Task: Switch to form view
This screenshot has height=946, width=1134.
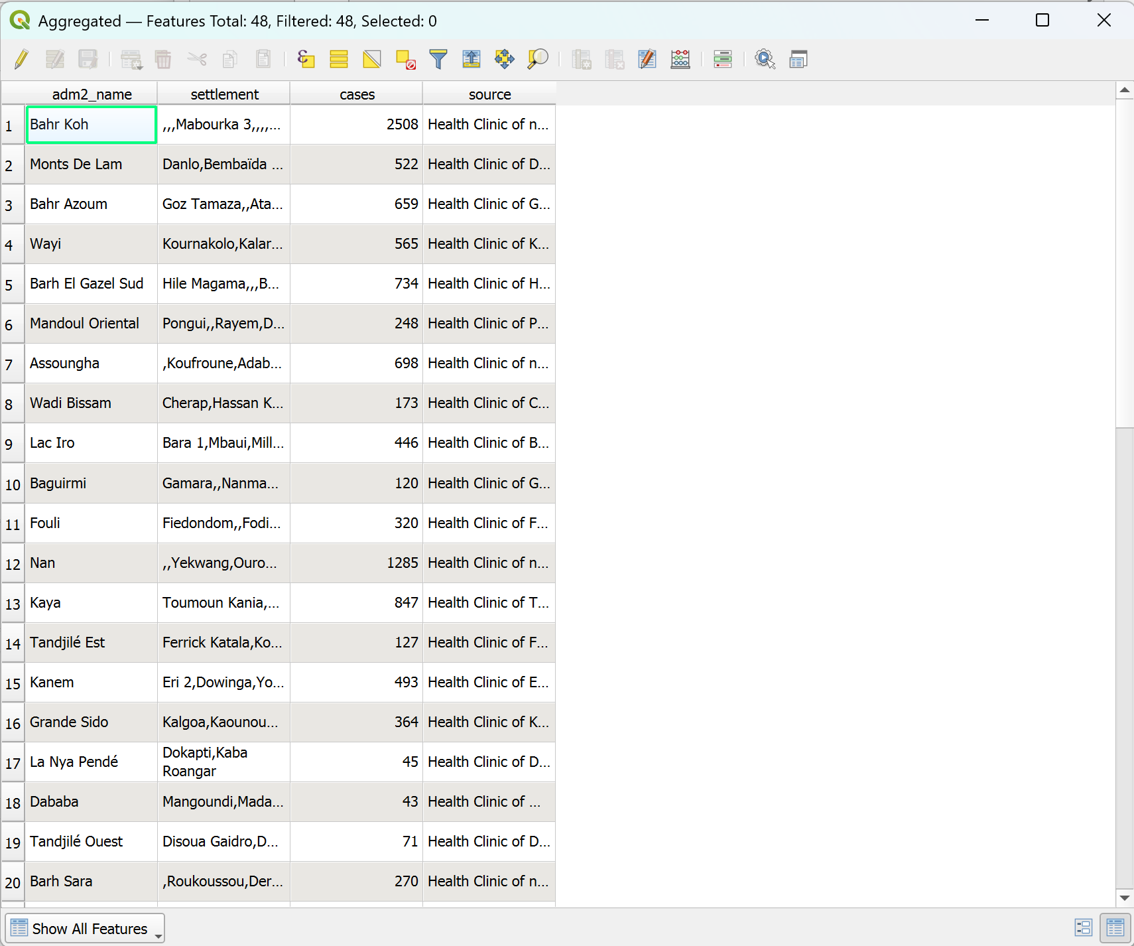Action: 1083,927
